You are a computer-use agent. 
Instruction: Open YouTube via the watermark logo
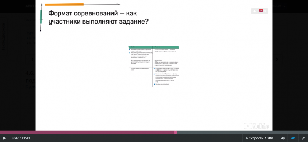[x=256, y=126]
